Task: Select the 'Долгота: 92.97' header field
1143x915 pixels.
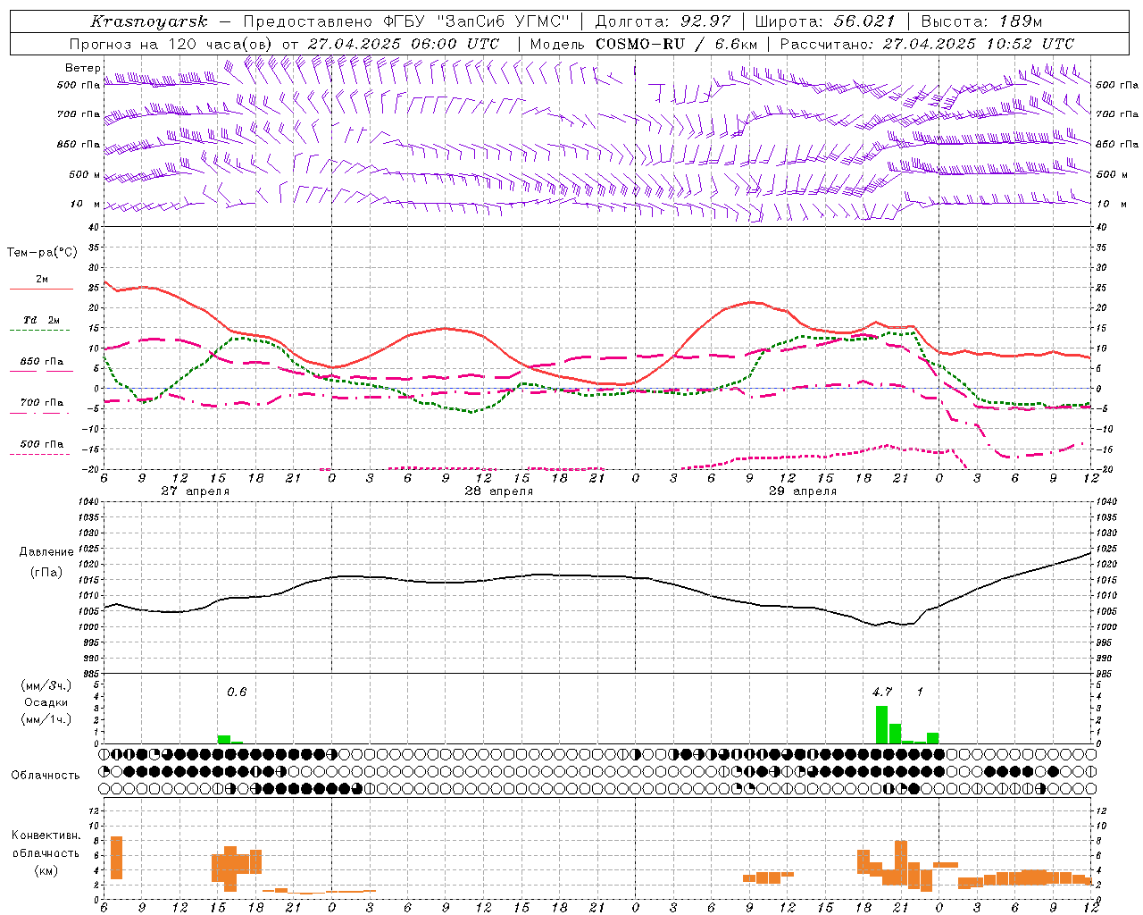Action: tap(663, 21)
